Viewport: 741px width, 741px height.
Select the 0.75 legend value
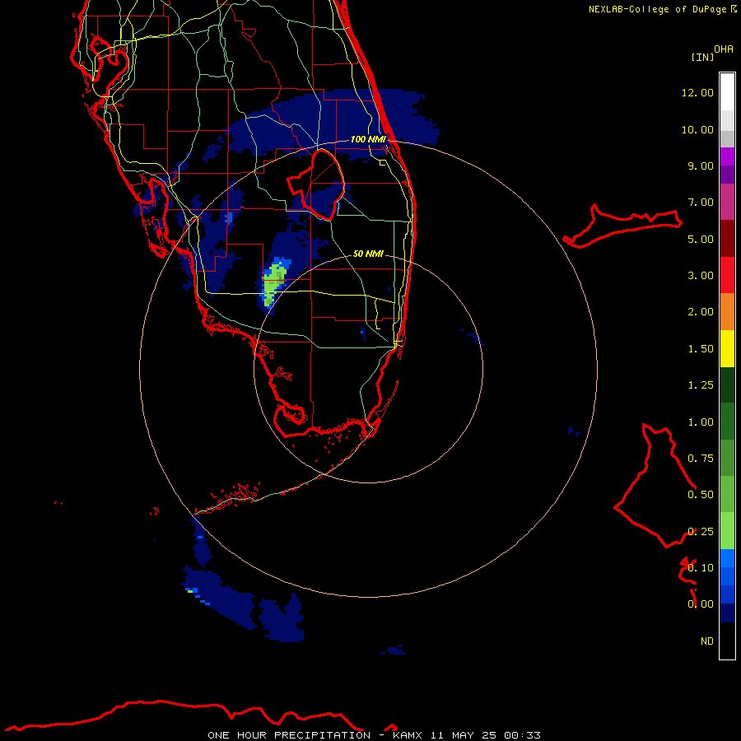pos(701,459)
